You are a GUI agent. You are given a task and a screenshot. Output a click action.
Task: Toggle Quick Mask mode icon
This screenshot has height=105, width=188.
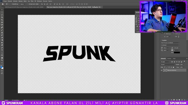pos(2,71)
